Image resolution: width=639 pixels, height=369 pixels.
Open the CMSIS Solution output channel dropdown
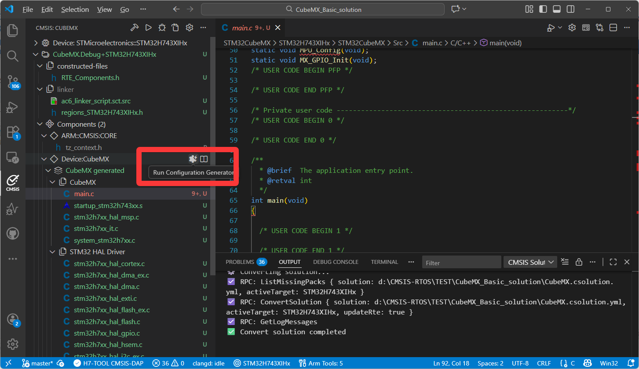pyautogui.click(x=530, y=262)
